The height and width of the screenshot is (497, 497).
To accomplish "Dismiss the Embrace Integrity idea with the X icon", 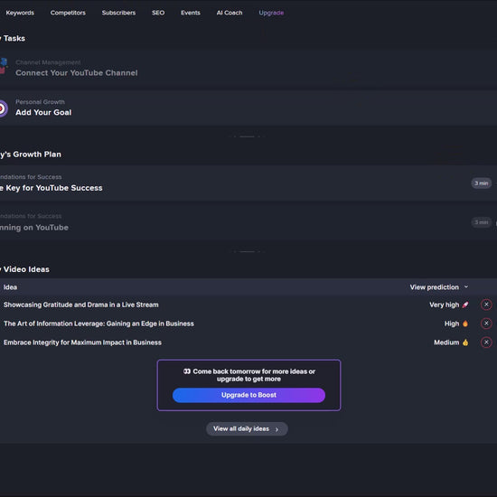I will pos(486,342).
